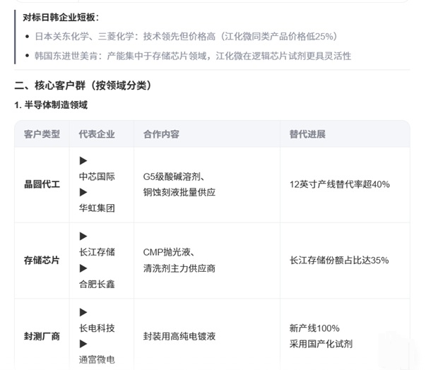Select the 华虹集团 company text
The height and width of the screenshot is (370, 426).
[x=97, y=208]
